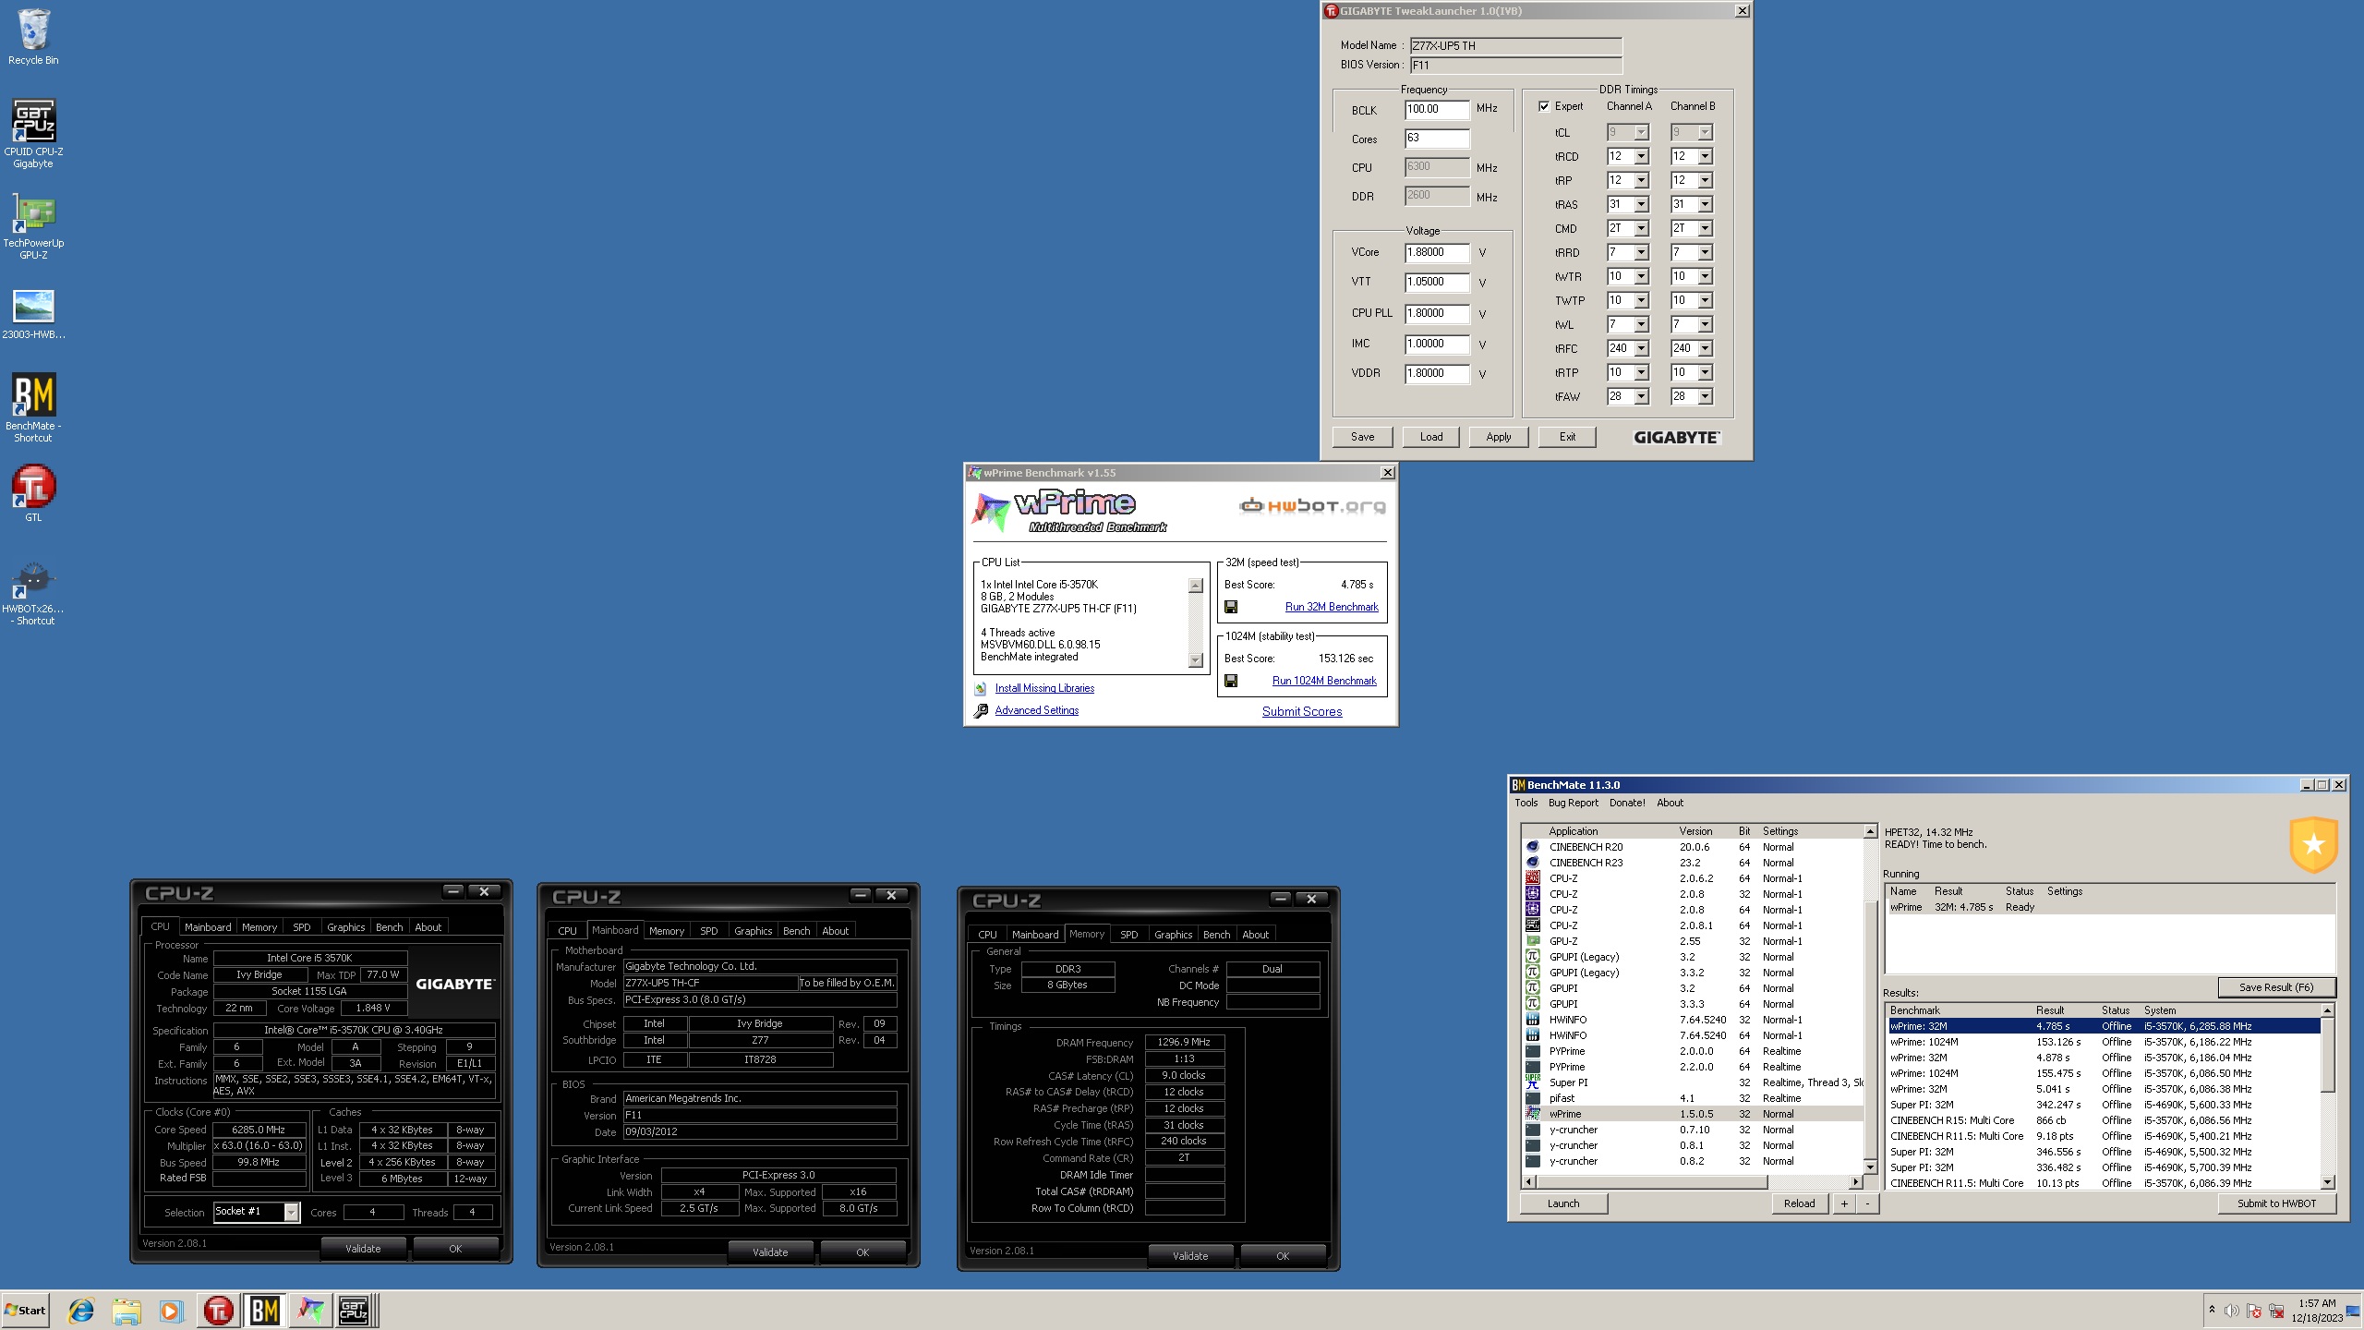Expand Channel A tRAS dropdown
Screen dimensions: 2364x1330
[x=1641, y=205]
